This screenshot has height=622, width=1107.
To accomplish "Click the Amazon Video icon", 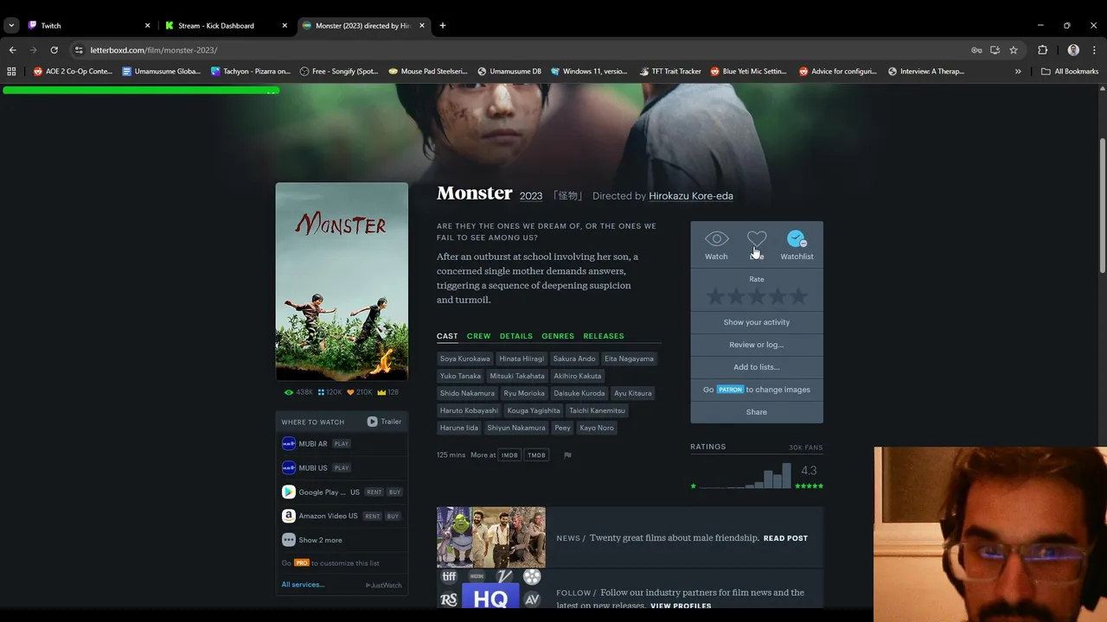I will (289, 516).
